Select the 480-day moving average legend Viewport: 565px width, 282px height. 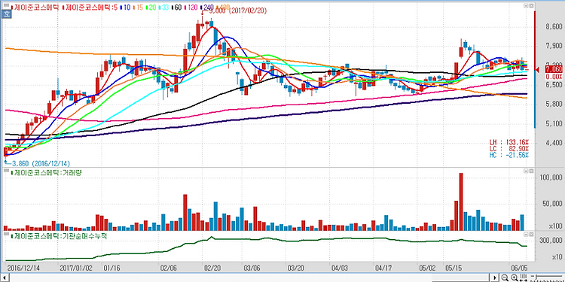[x=224, y=8]
